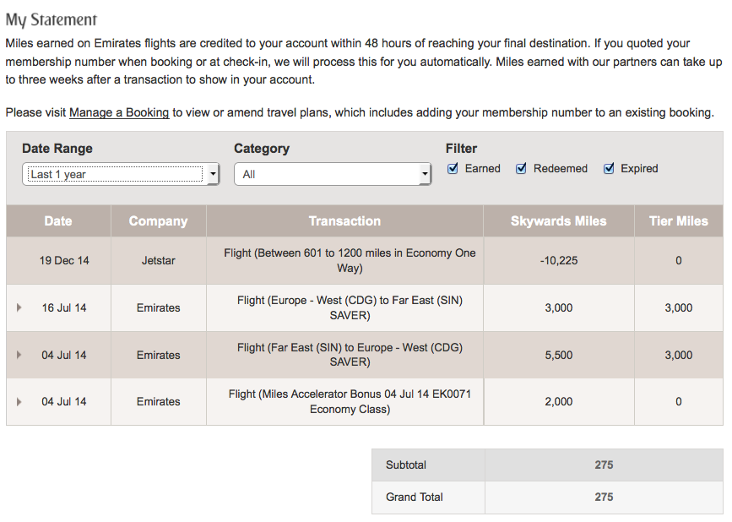Click the Europe West to Far East transaction text
This screenshot has height=522, width=732.
pos(350,307)
